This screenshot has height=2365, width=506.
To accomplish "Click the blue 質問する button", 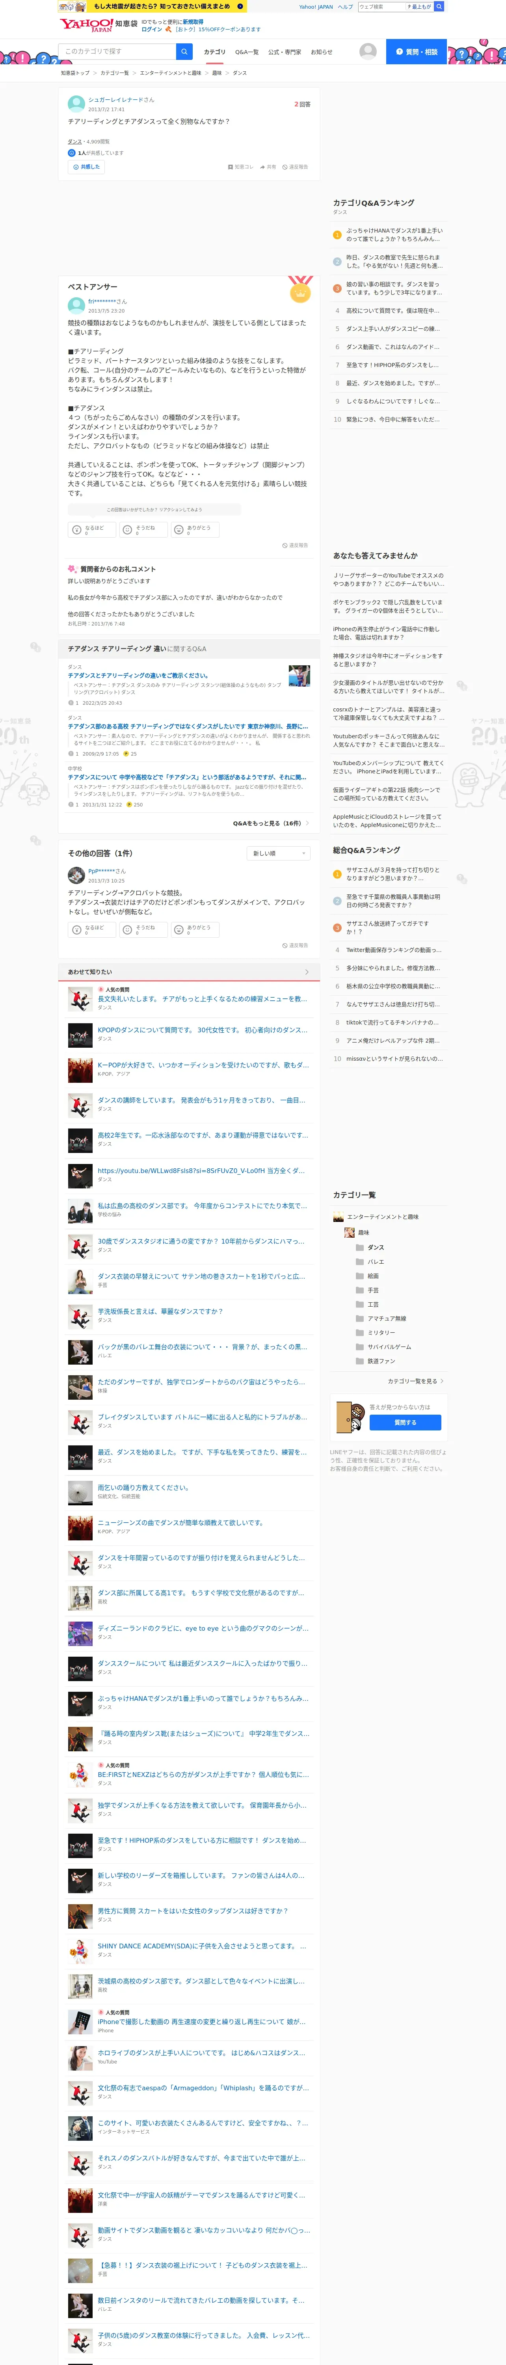I will pyautogui.click(x=405, y=1422).
